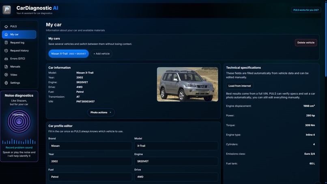This screenshot has width=327, height=184.
Task: Click the Brand field containing Nissan
Action: 90,146
